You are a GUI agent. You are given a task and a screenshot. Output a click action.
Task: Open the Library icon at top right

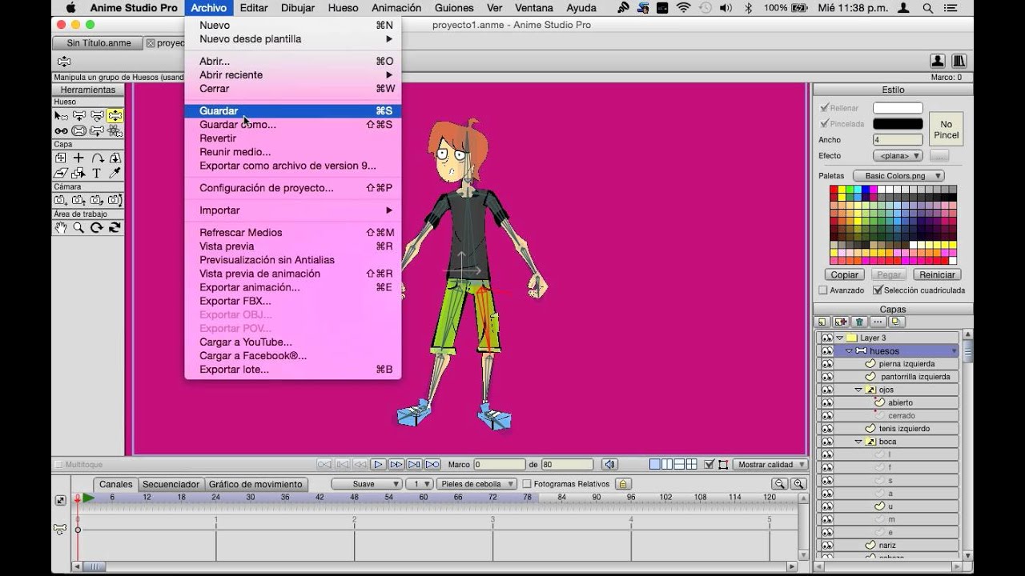click(x=959, y=61)
